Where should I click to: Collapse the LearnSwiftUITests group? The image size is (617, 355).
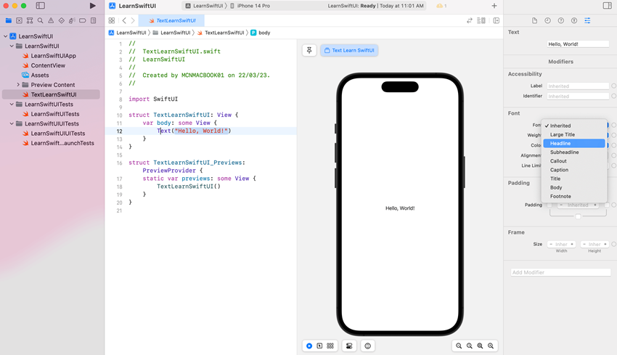click(x=12, y=105)
